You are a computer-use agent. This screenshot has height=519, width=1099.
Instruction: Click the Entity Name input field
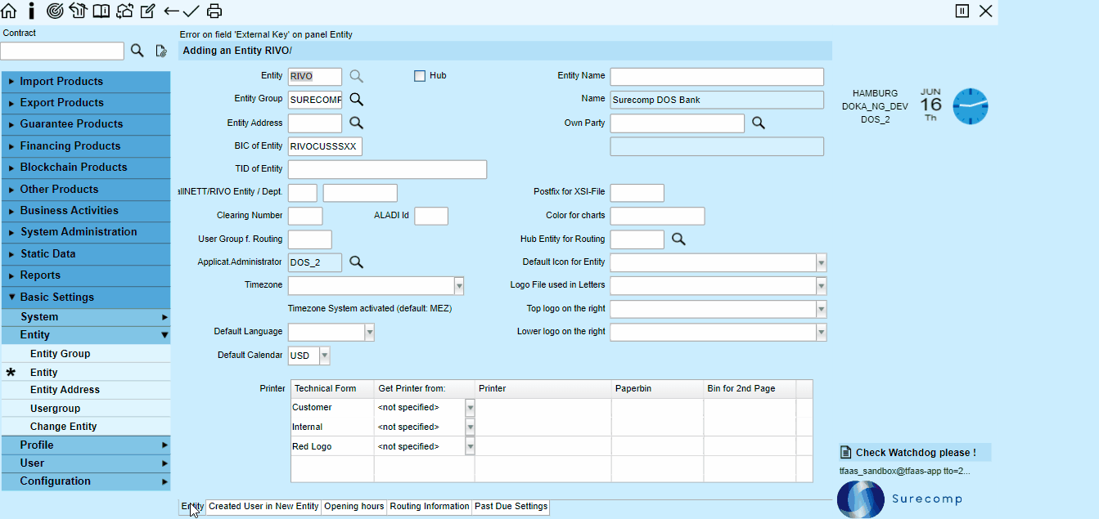click(x=717, y=76)
